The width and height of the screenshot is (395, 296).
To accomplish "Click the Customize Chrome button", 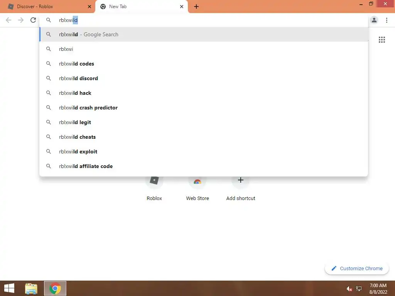I will tap(357, 269).
